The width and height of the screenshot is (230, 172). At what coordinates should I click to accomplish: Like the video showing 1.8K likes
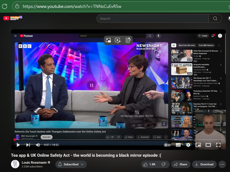pyautogui.click(x=149, y=164)
